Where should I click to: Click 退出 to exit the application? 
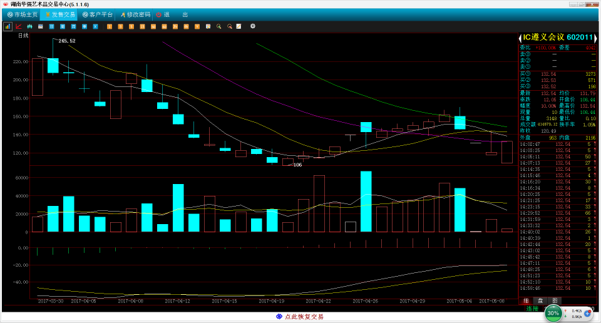pyautogui.click(x=172, y=14)
